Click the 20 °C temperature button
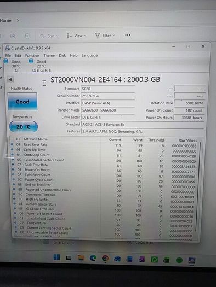216x287 pixels. coord(24,126)
